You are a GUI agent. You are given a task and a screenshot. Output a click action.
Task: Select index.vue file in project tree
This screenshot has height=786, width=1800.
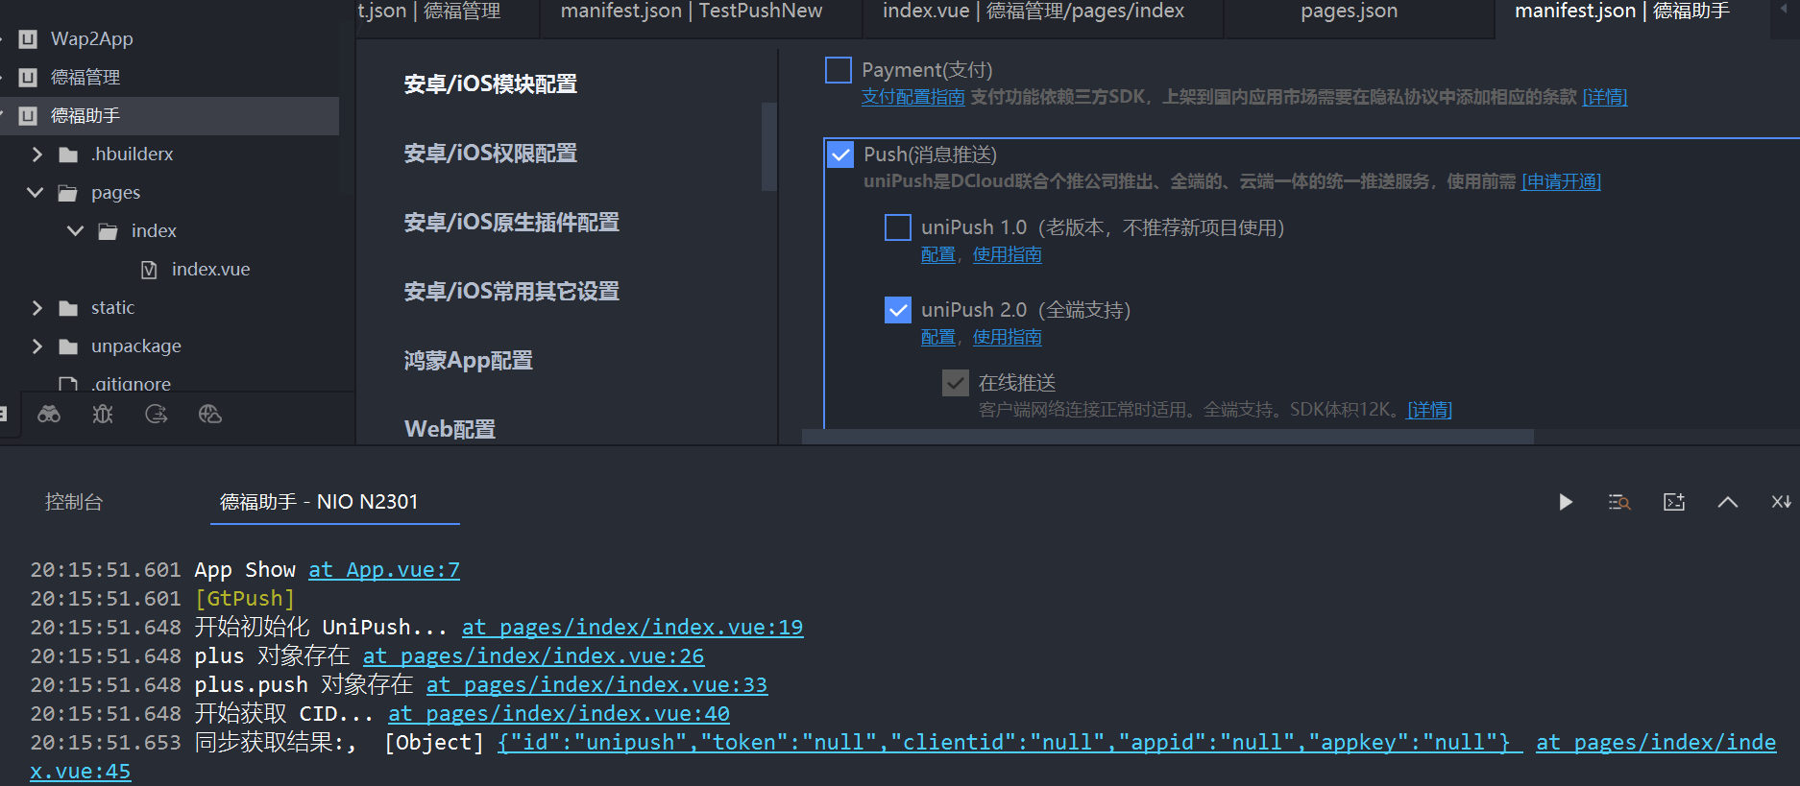pos(210,270)
